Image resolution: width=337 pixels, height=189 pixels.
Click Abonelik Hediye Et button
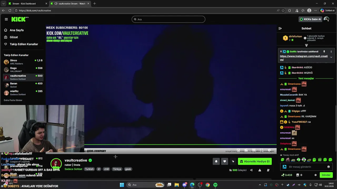tap(255, 161)
